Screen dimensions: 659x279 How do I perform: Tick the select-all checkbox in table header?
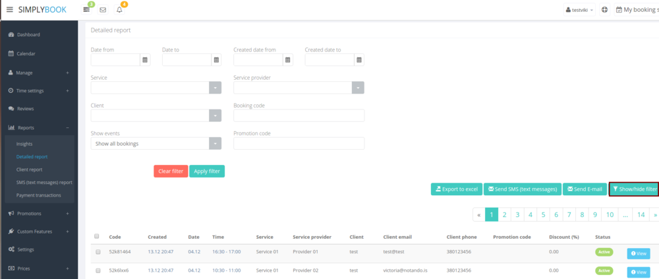point(98,236)
